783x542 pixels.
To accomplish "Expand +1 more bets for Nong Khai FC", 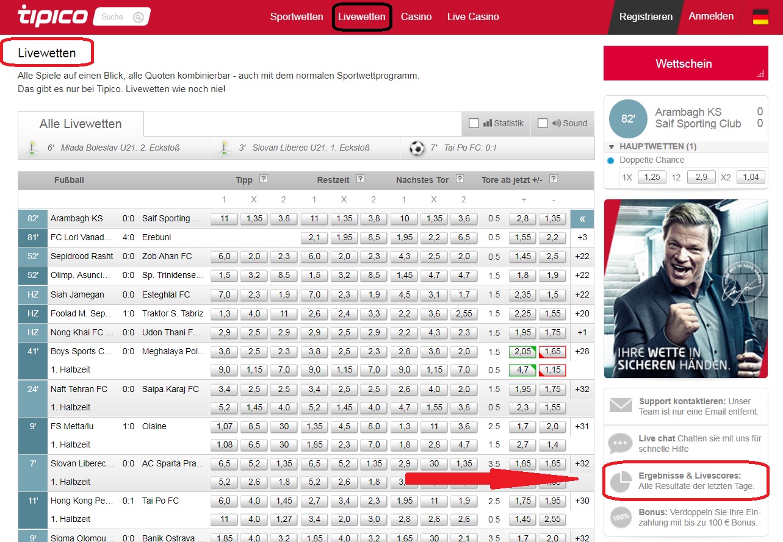I will [x=582, y=332].
